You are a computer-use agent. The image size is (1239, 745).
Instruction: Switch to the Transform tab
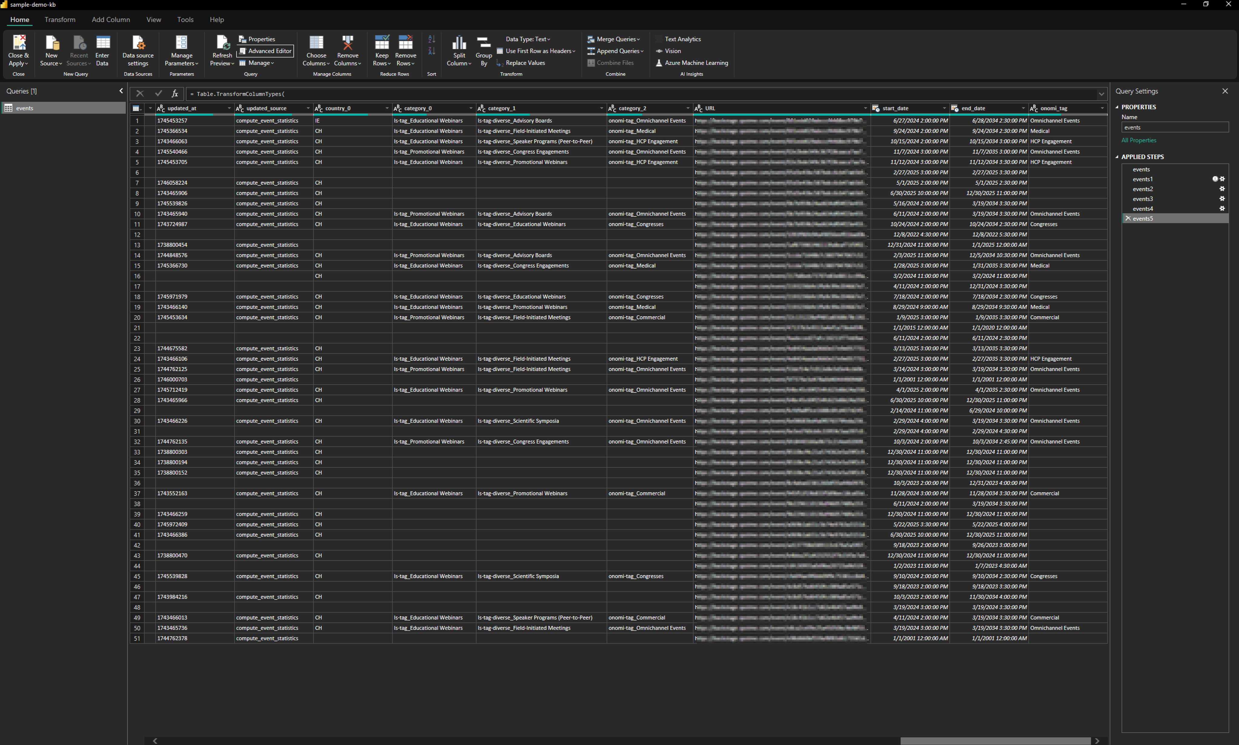pyautogui.click(x=60, y=20)
